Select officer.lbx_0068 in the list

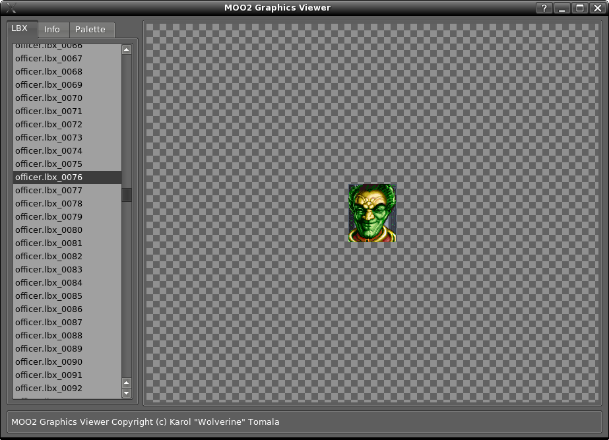pos(67,71)
